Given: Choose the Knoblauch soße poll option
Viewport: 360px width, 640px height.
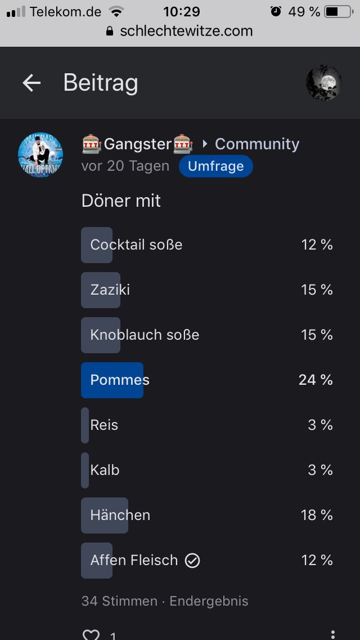Looking at the screenshot, I should 207,335.
